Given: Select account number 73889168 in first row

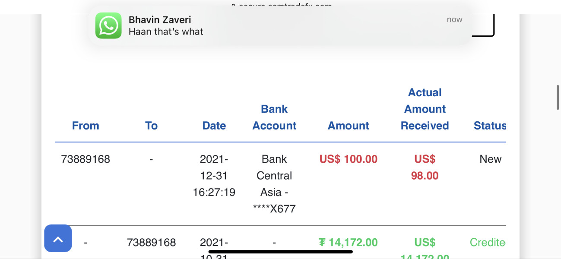Looking at the screenshot, I should click(86, 159).
